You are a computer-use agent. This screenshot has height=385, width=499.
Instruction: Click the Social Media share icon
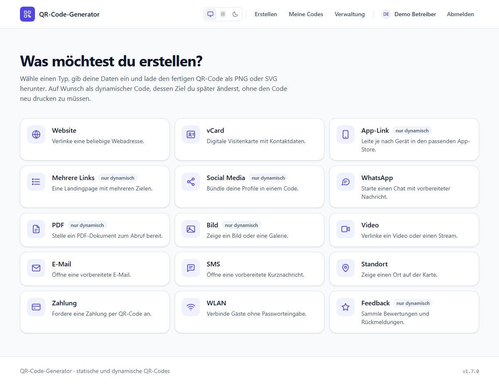191,182
